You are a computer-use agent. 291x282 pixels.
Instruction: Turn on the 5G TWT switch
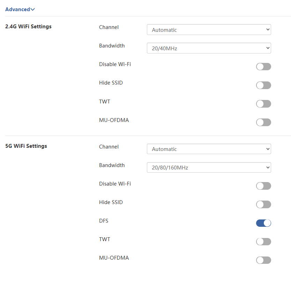[263, 241]
